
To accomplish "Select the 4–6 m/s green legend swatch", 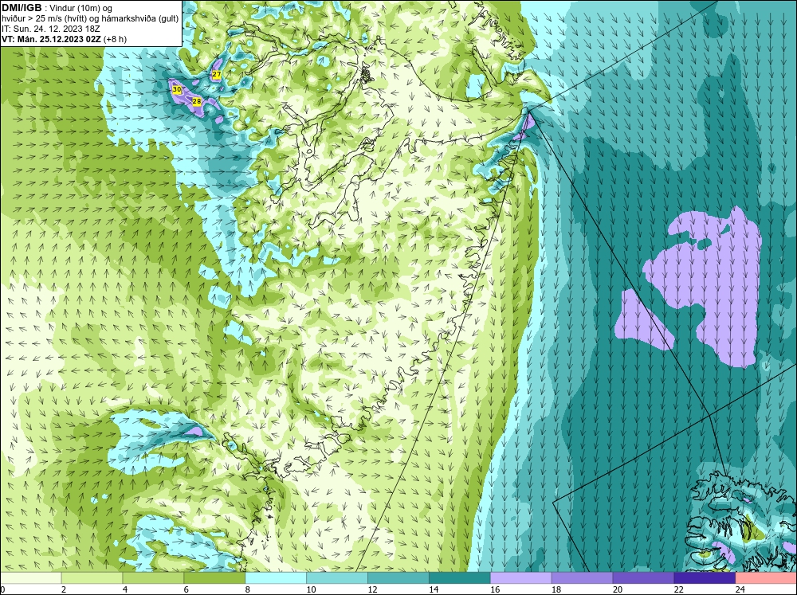I will point(153,578).
